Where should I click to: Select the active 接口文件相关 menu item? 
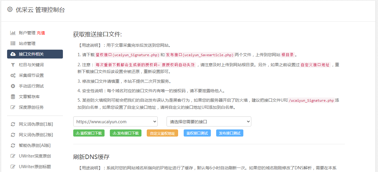click(x=35, y=54)
